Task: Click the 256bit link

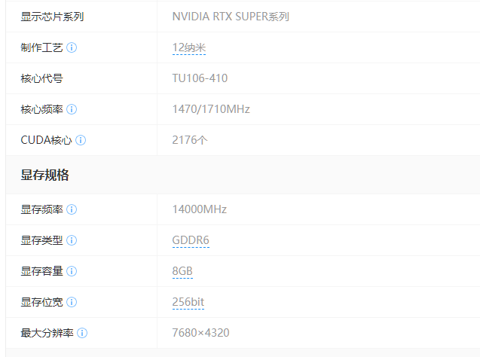Action: (188, 302)
